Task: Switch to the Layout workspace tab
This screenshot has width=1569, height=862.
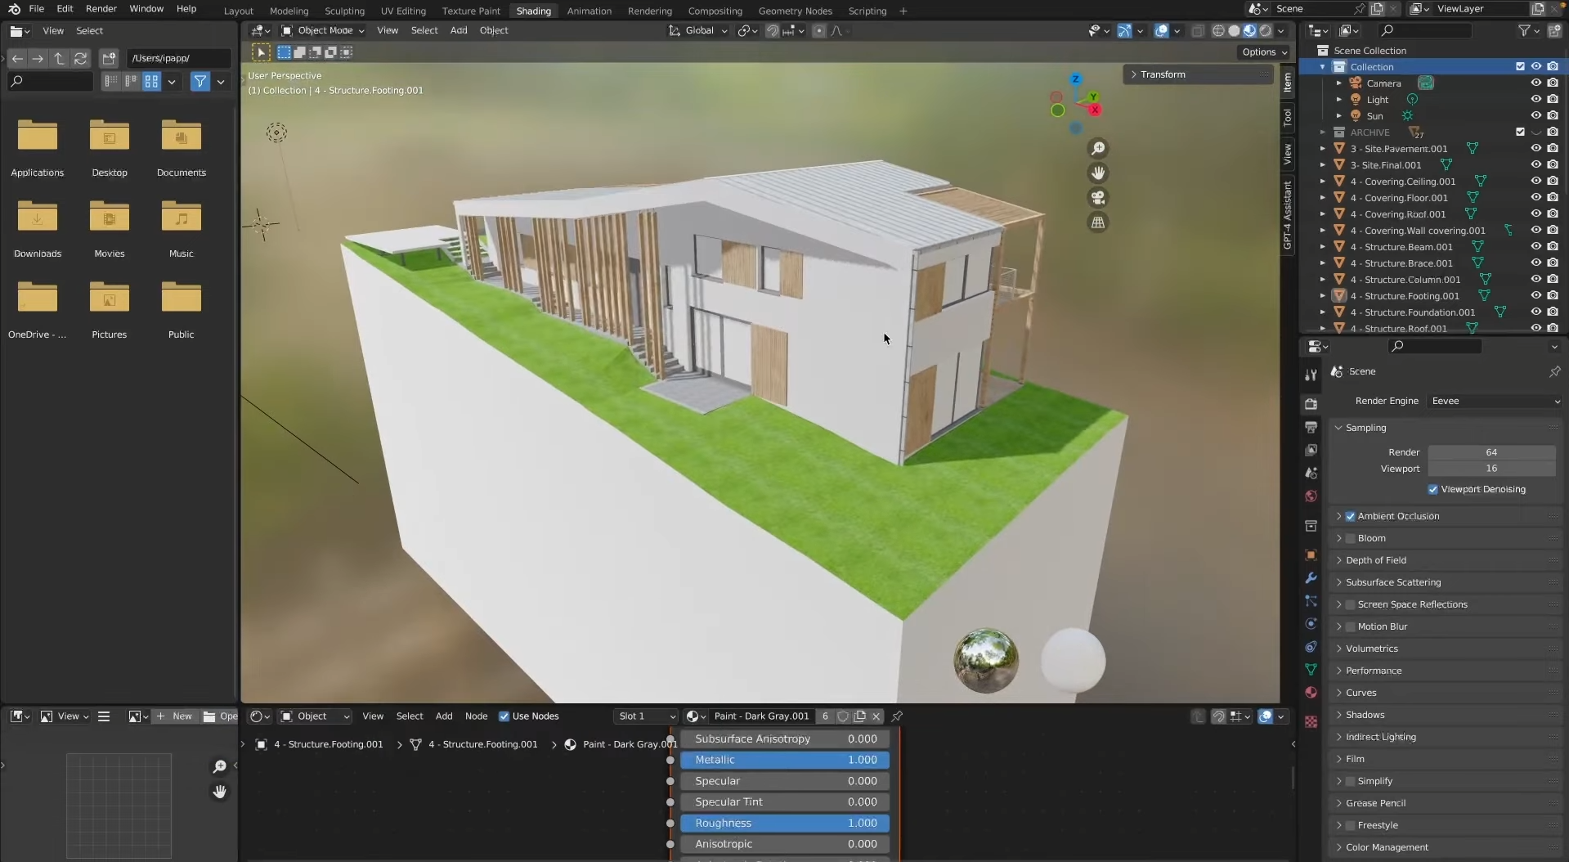Action: 238,11
